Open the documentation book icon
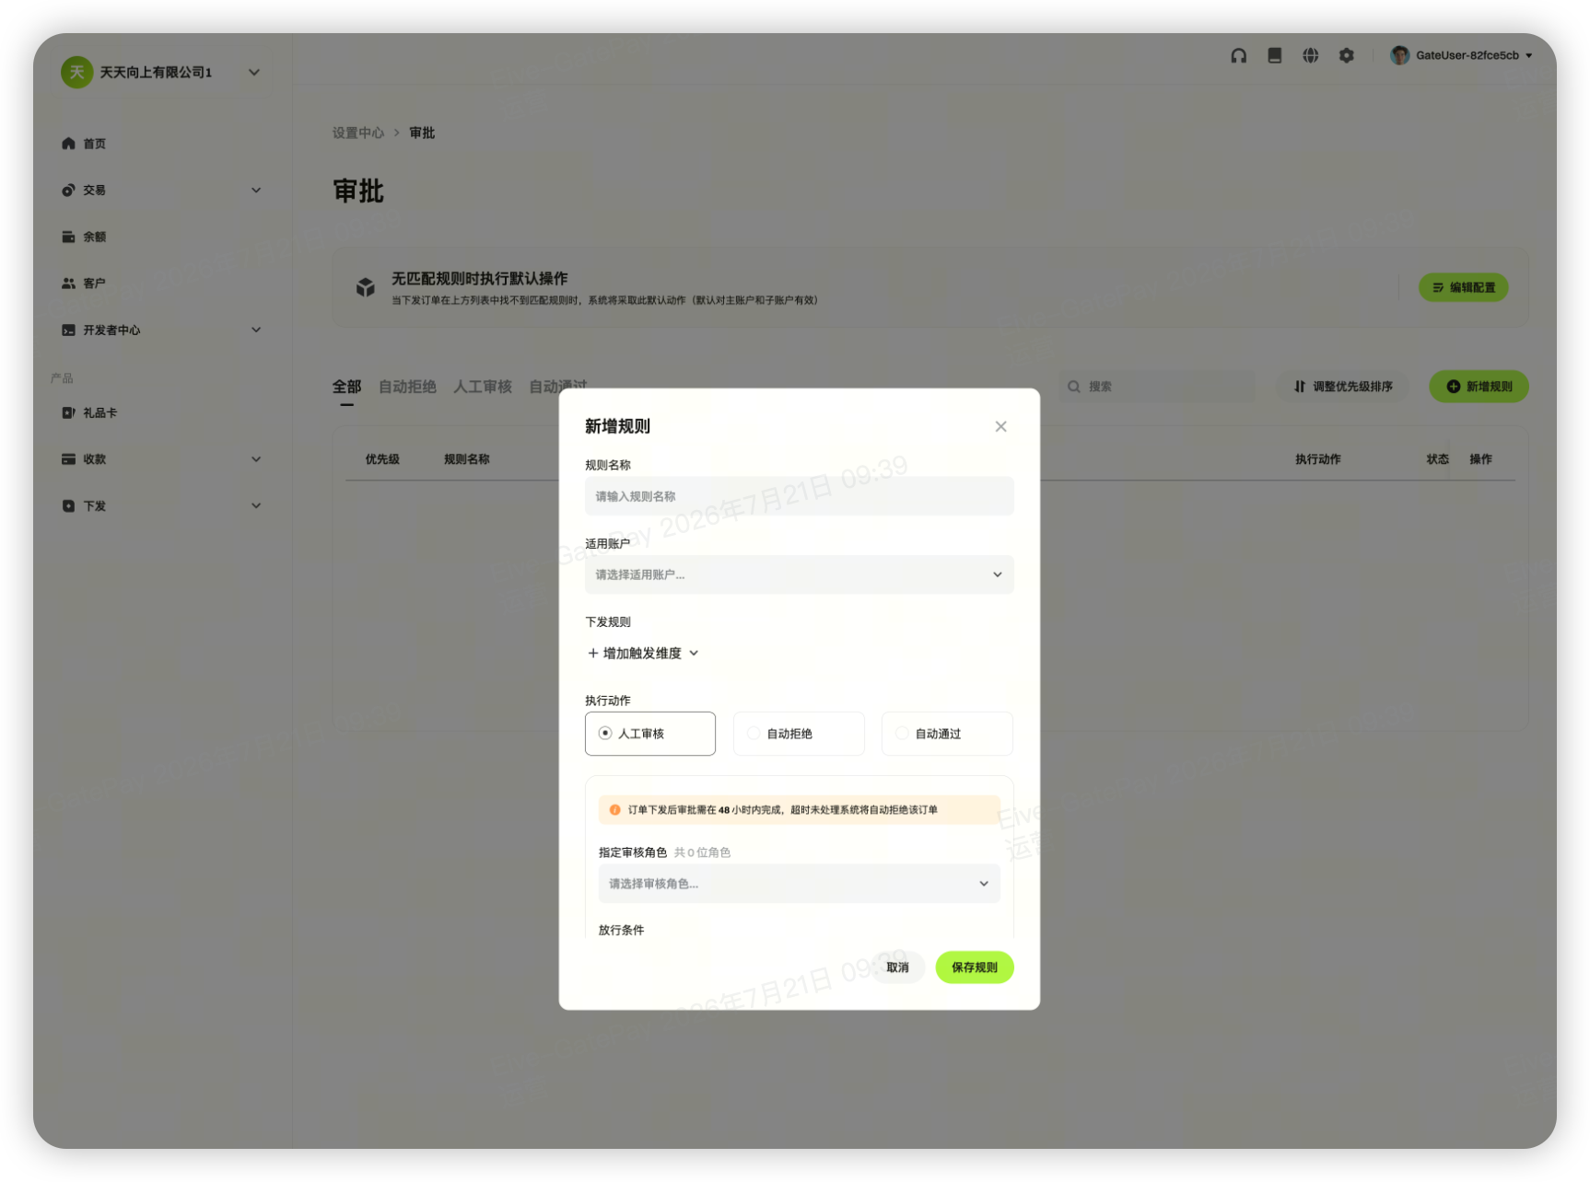This screenshot has width=1590, height=1182. pyautogui.click(x=1274, y=55)
